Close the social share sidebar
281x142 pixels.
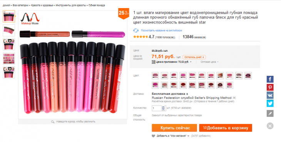pos(270,126)
